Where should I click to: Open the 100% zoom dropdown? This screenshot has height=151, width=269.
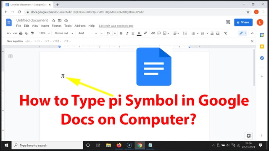[x=45, y=33]
